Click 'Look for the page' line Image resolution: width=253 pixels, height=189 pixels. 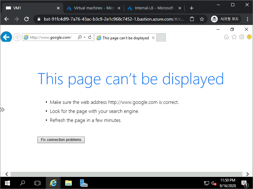click(94, 111)
